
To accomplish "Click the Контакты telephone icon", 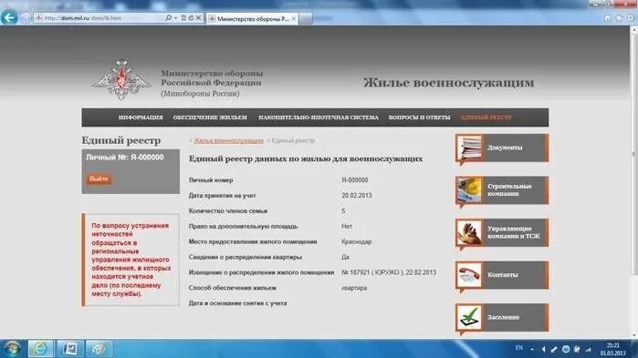I will tap(469, 275).
